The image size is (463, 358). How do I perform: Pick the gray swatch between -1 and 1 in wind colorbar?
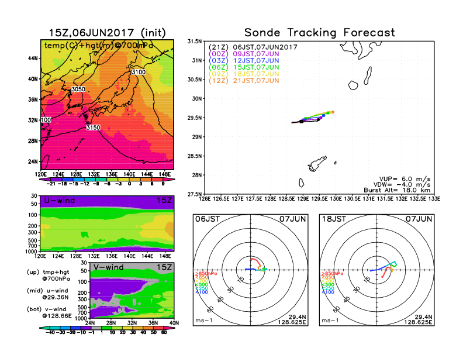tap(96, 328)
